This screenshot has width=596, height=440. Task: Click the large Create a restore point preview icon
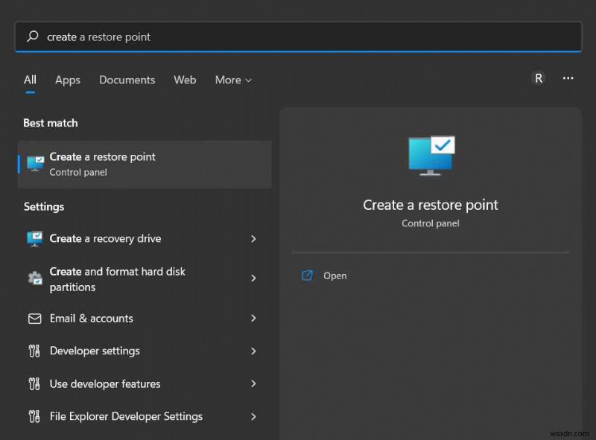click(x=431, y=154)
